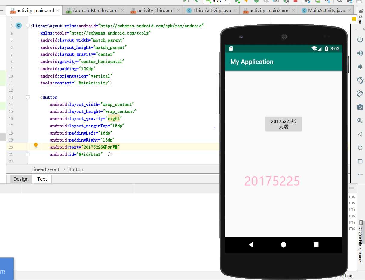The width and height of the screenshot is (365, 280).
Task: Click the phone status bar Wi-Fi icon
Action: pos(314,49)
